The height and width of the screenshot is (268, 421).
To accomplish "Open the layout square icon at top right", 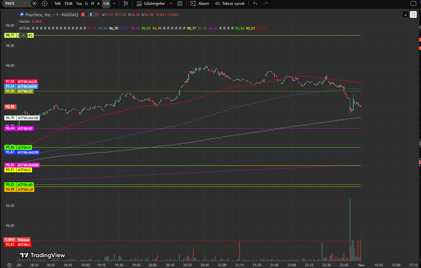I will (414, 4).
